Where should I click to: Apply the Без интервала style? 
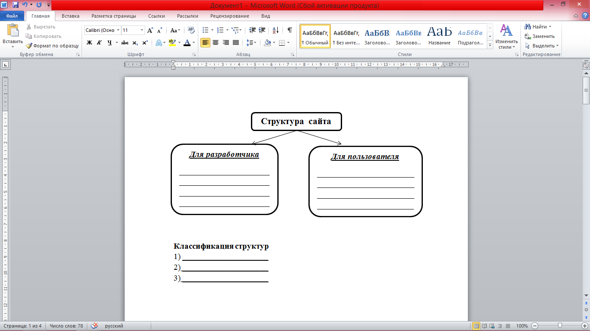[x=346, y=36]
